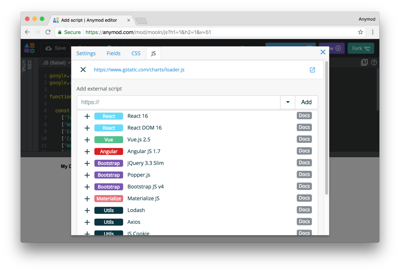Open loader.js link in new window icon
400x272 pixels.
click(312, 70)
